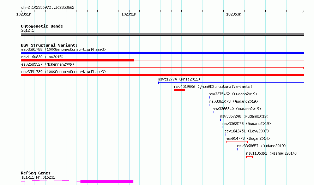The height and width of the screenshot is (185, 314).
Task: Select the thin blue nsv512774 line
Action: pyautogui.click(x=231, y=82)
